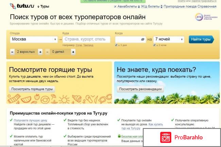Click Посмотреть рекомендации button
This screenshot has width=221, height=147.
pyautogui.click(x=140, y=89)
